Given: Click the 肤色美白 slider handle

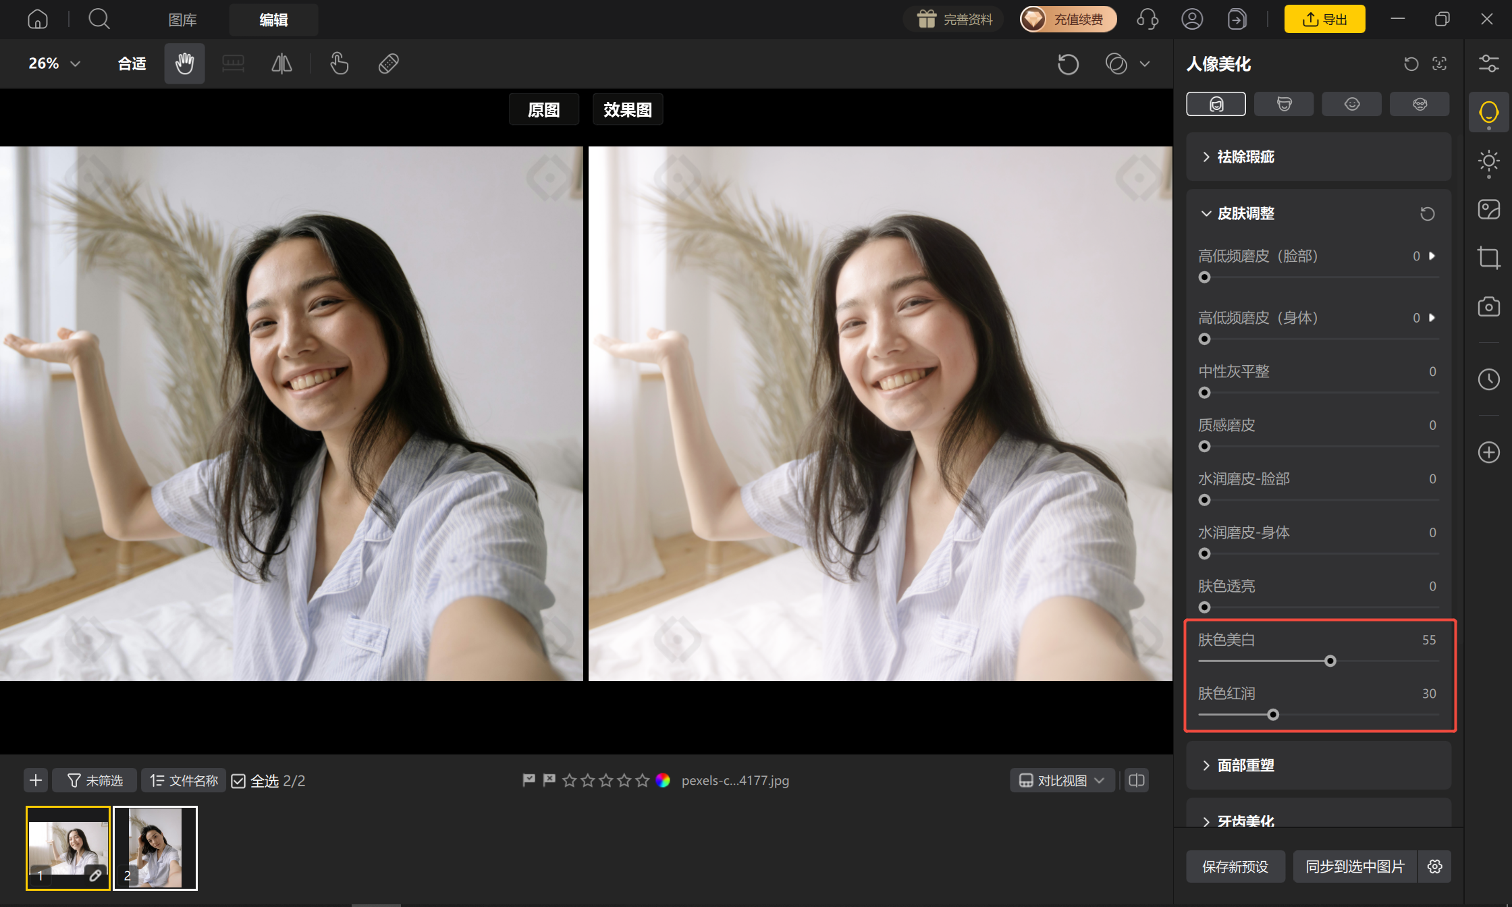Looking at the screenshot, I should (x=1330, y=661).
